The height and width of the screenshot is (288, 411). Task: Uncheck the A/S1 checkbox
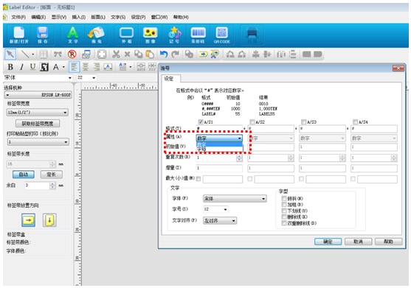pyautogui.click(x=201, y=122)
